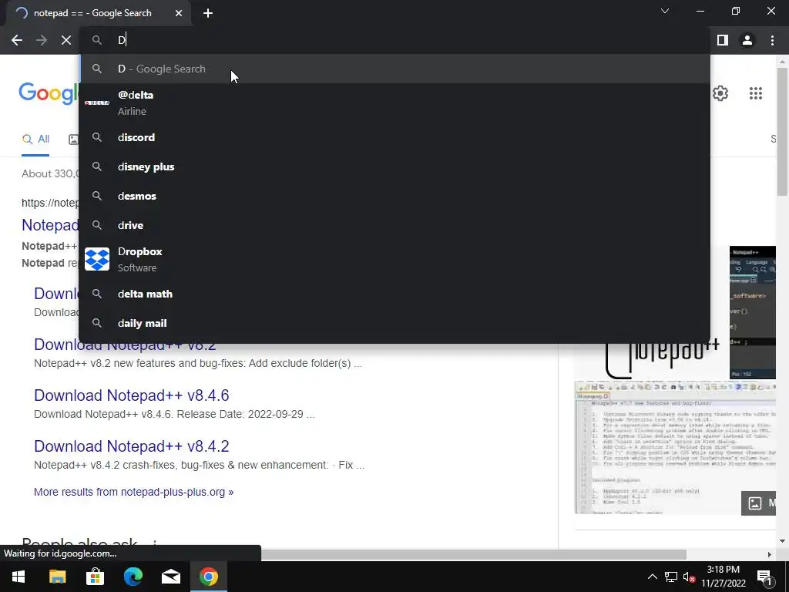Launch Microsoft Edge from taskbar

133,577
